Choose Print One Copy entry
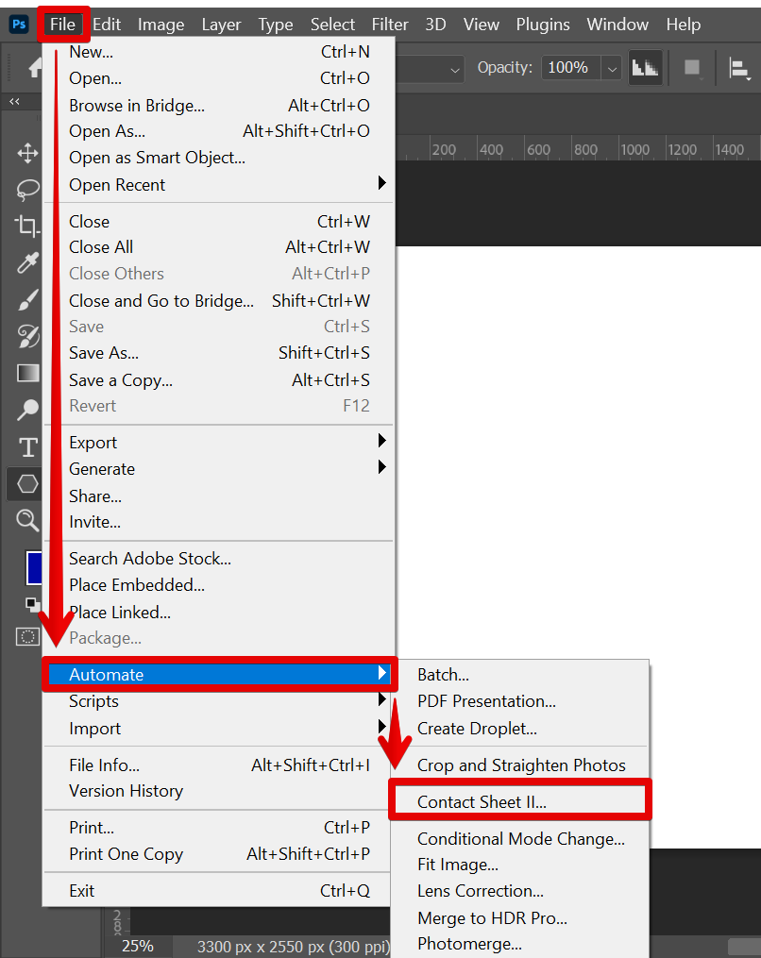Viewport: 761px width, 958px height. (x=219, y=853)
